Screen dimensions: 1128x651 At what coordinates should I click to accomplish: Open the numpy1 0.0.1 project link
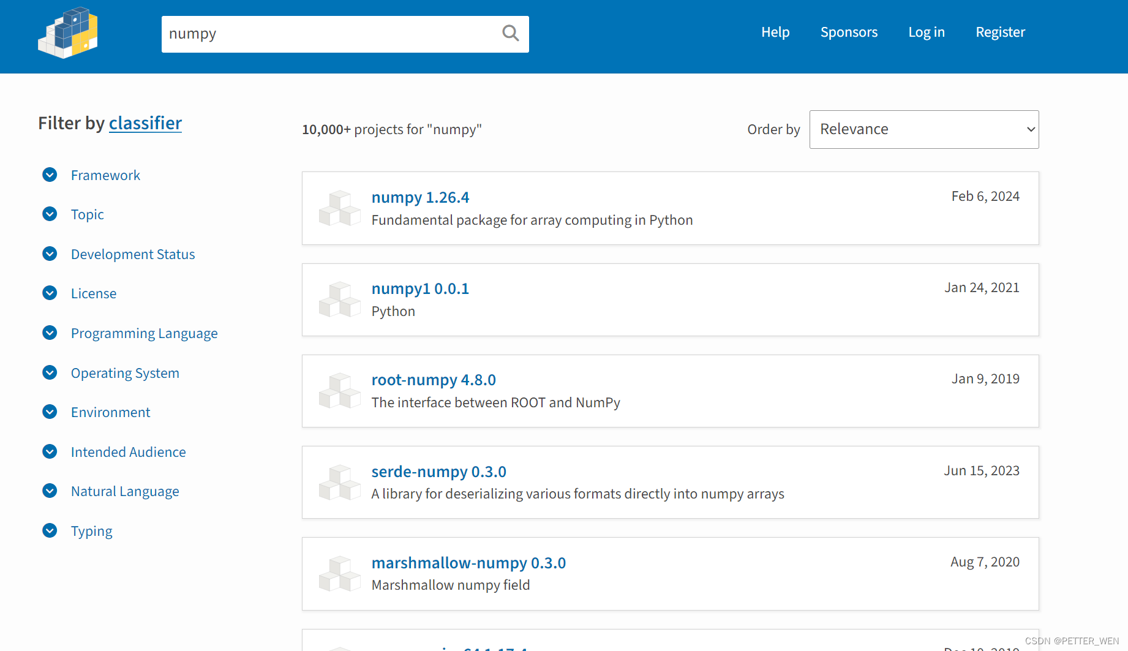pos(420,288)
